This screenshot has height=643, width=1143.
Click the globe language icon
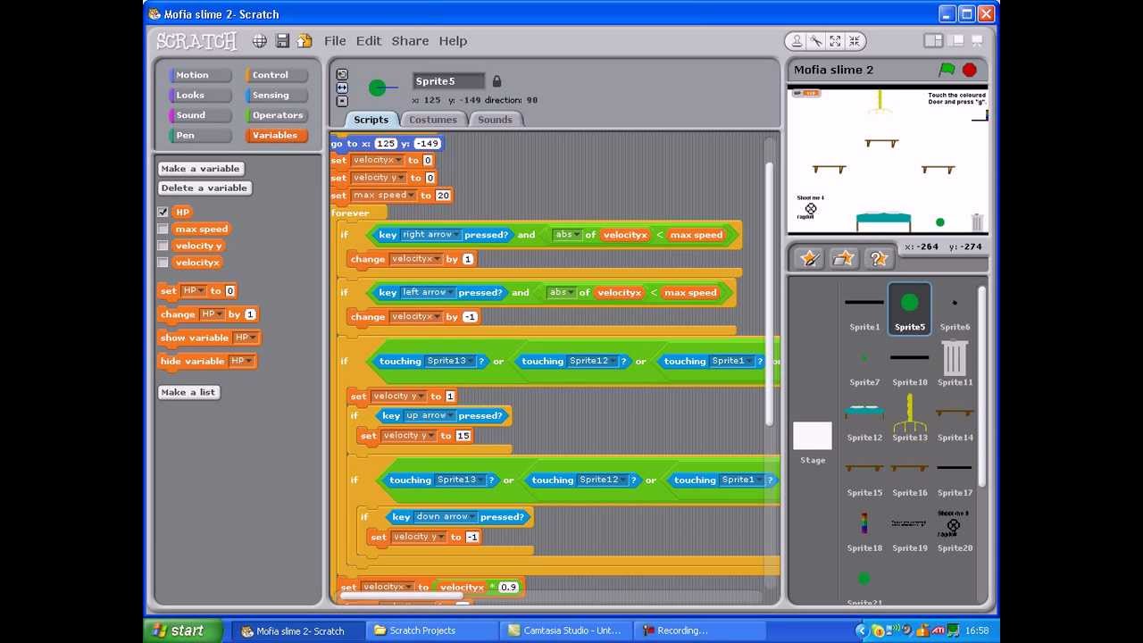pyautogui.click(x=259, y=41)
